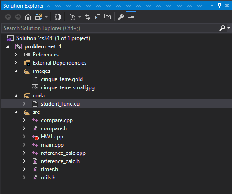Click the Home icon in the toolbar
Image resolution: width=232 pixels, height=194 pixels.
click(x=28, y=17)
